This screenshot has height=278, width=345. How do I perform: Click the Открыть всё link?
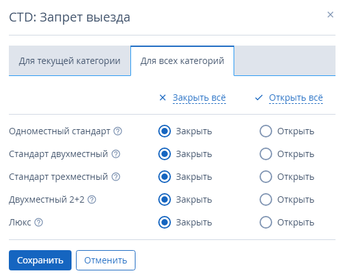point(296,98)
